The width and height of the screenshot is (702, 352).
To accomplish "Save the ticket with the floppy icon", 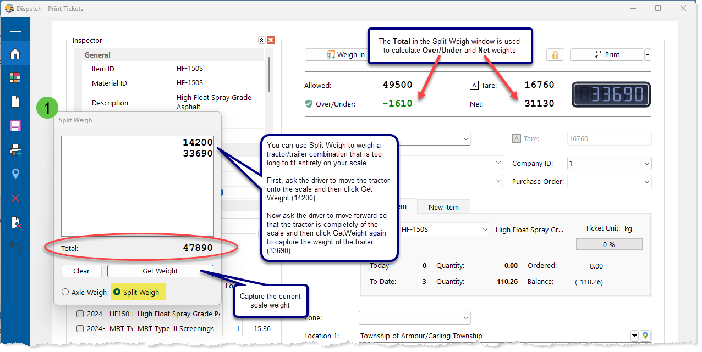I will click(15, 126).
